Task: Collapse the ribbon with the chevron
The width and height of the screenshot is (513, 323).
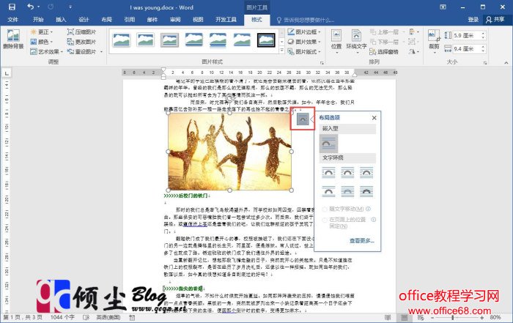Action: (506, 62)
